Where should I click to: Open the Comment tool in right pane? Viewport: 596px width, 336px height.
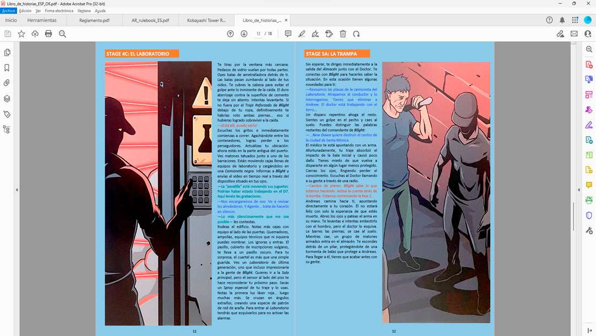589,185
